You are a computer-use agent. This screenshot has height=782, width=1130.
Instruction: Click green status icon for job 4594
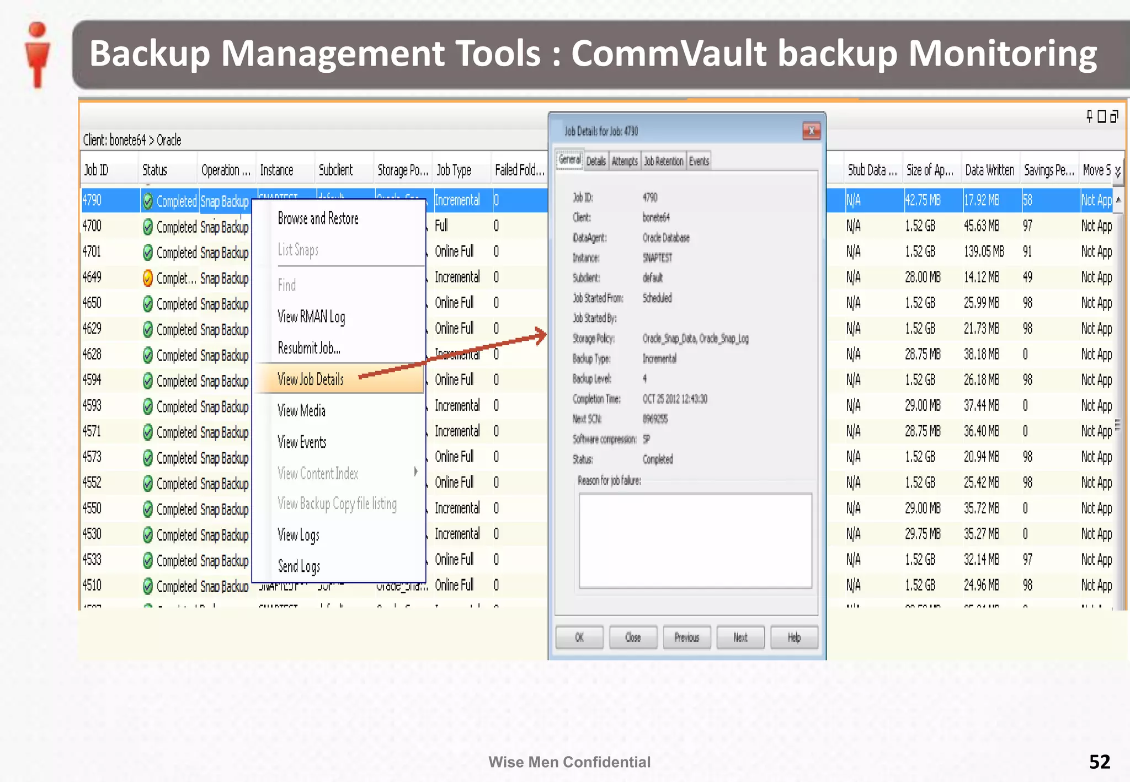(147, 381)
